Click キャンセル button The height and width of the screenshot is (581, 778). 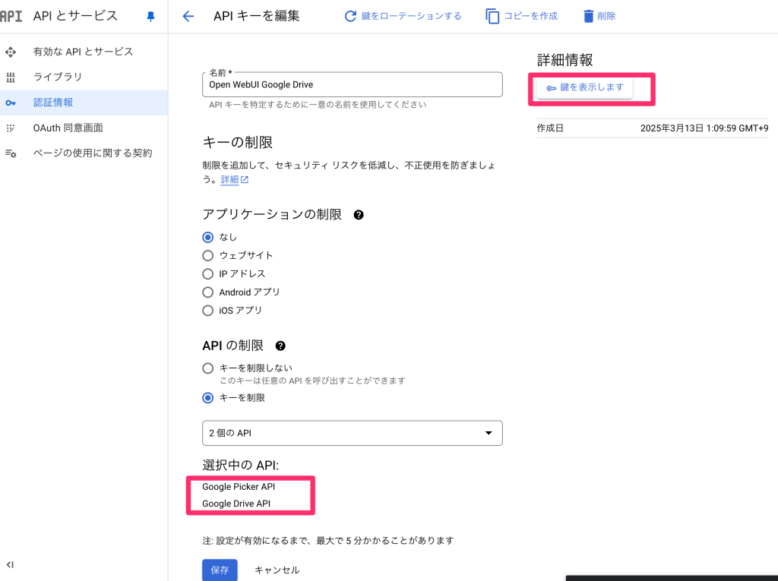(x=277, y=570)
